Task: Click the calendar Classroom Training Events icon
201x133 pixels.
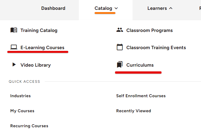Action: pyautogui.click(x=120, y=48)
